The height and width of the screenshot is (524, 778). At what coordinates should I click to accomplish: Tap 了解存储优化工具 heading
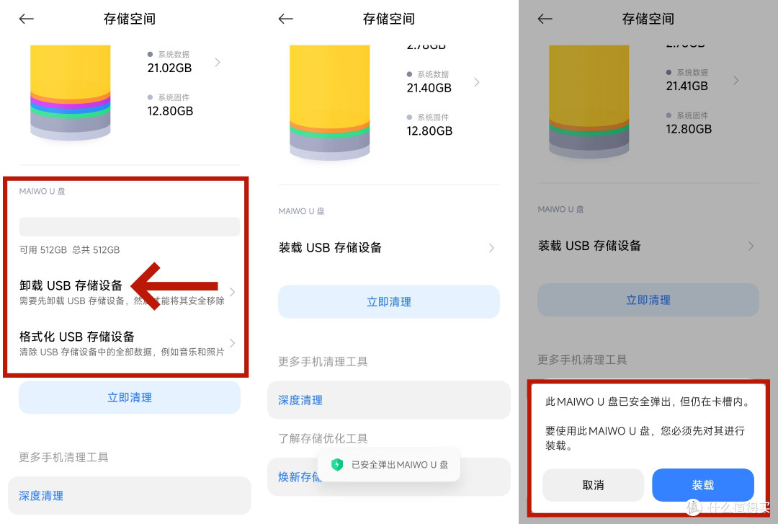click(323, 438)
